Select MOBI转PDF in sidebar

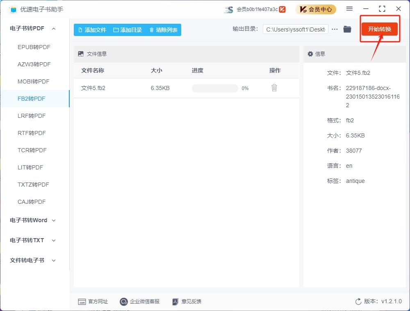34,82
